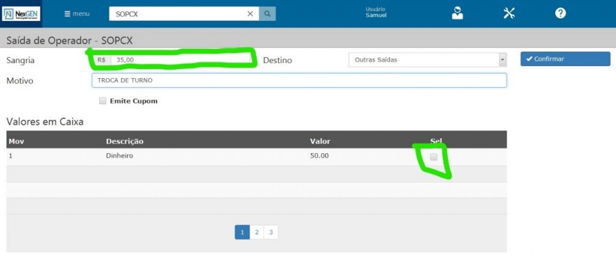Select page 1 in pagination
Screen dimensions: 616x280
pyautogui.click(x=242, y=233)
